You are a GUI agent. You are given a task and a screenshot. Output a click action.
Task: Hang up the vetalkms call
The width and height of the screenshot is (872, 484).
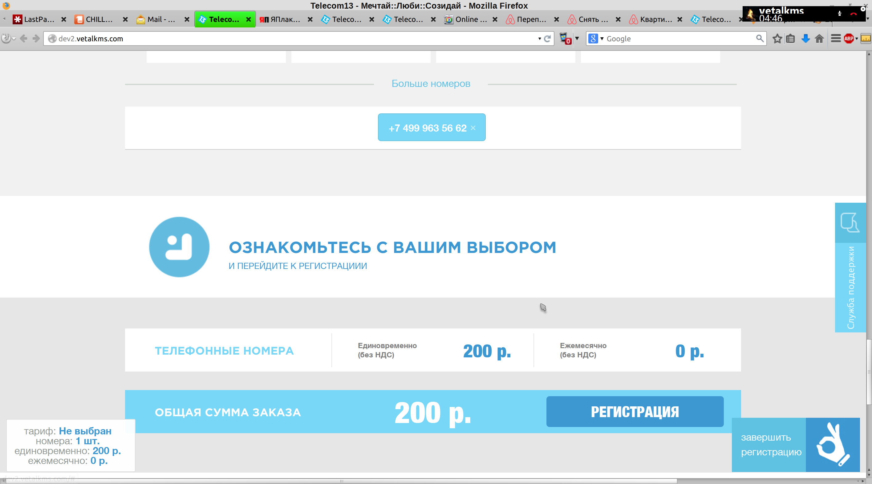(x=854, y=14)
